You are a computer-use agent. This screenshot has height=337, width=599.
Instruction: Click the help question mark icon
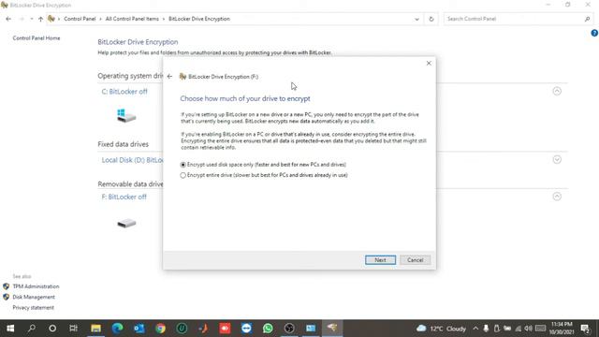point(594,34)
